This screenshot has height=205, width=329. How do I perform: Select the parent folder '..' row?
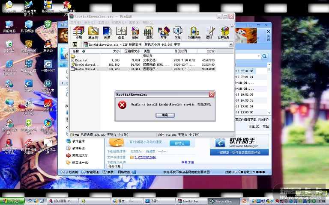coord(143,56)
